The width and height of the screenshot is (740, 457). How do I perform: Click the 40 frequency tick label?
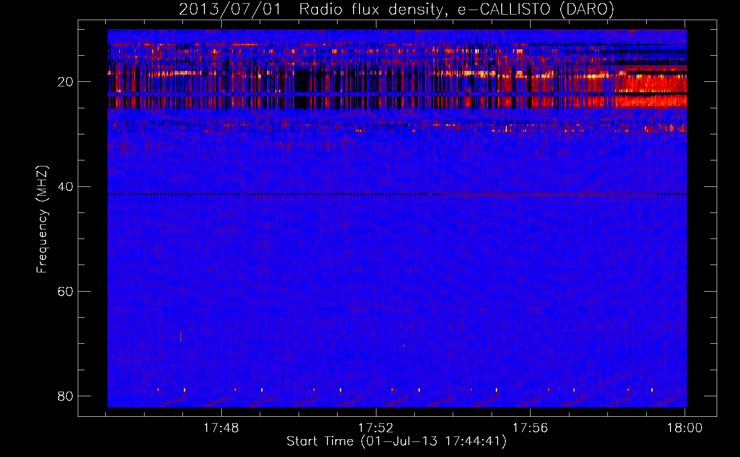(65, 186)
